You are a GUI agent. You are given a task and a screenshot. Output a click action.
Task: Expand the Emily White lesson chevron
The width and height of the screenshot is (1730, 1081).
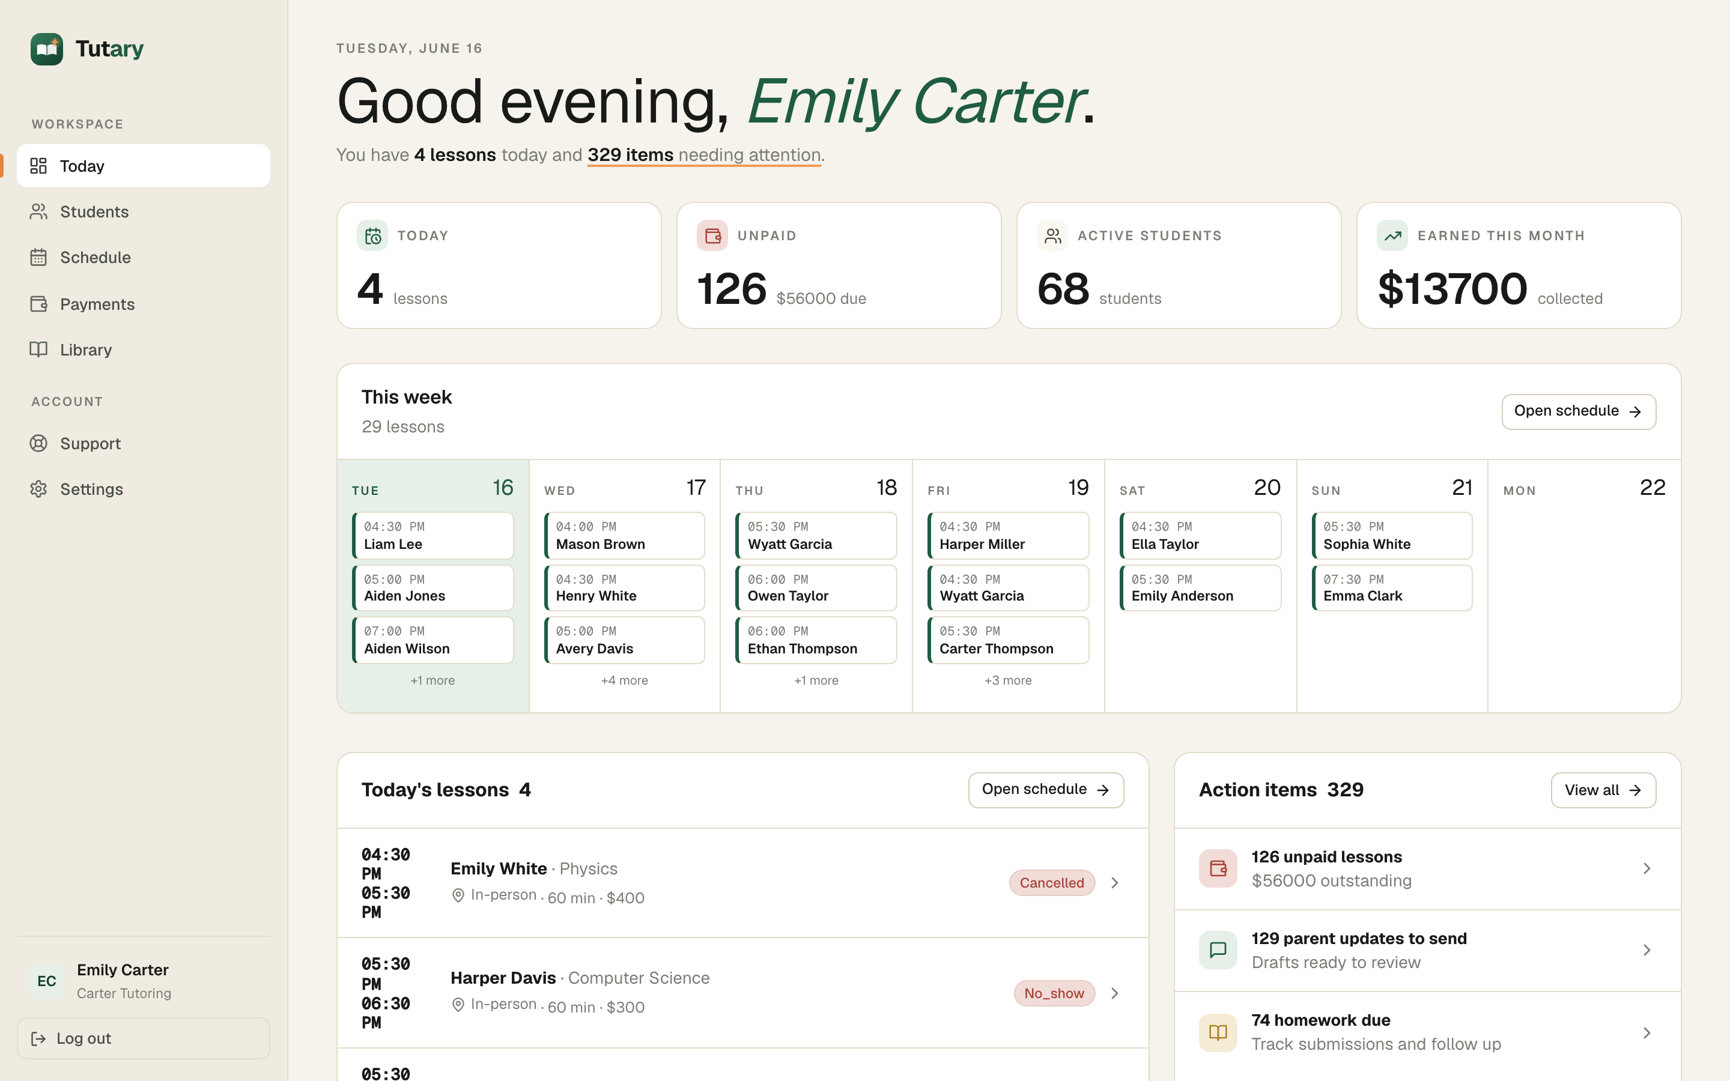[1114, 883]
